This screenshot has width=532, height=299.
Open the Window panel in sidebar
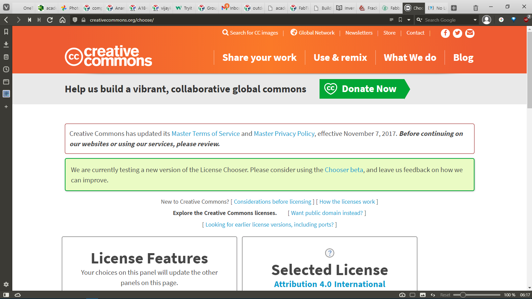coord(6,82)
